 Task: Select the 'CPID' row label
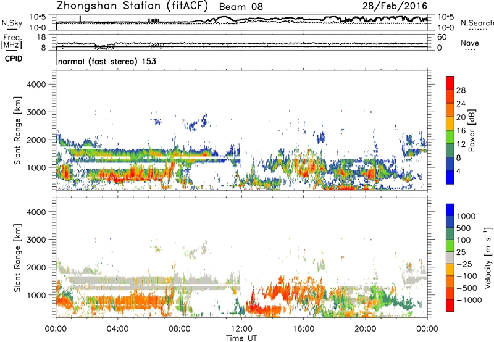pos(14,59)
